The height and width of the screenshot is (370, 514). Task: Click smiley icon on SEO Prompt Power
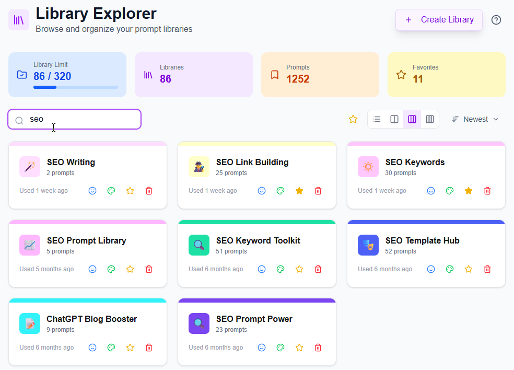tap(262, 348)
